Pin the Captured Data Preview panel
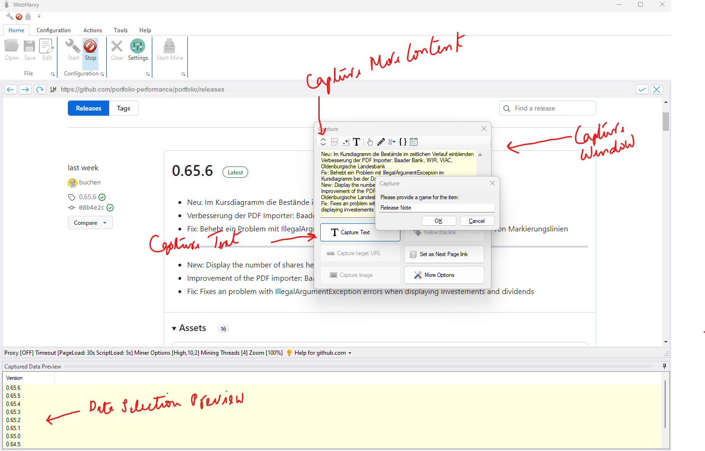The height and width of the screenshot is (451, 705). tap(664, 366)
